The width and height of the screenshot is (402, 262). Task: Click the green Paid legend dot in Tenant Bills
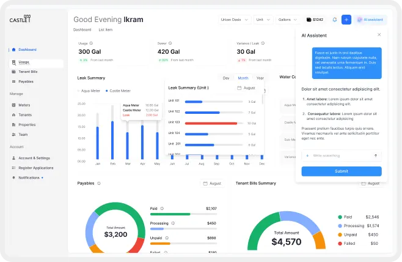coord(340,217)
